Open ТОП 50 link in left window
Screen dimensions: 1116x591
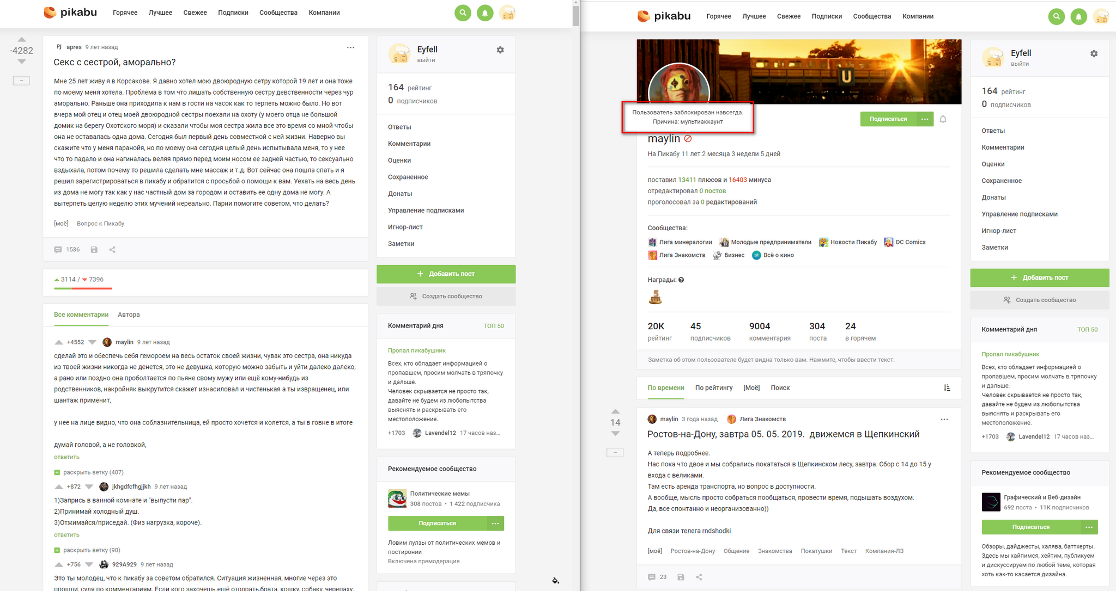point(494,326)
